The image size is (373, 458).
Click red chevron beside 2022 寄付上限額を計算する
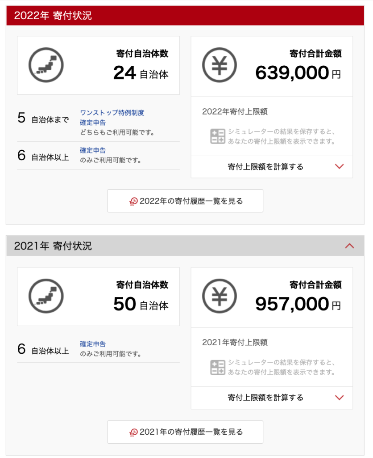click(340, 166)
